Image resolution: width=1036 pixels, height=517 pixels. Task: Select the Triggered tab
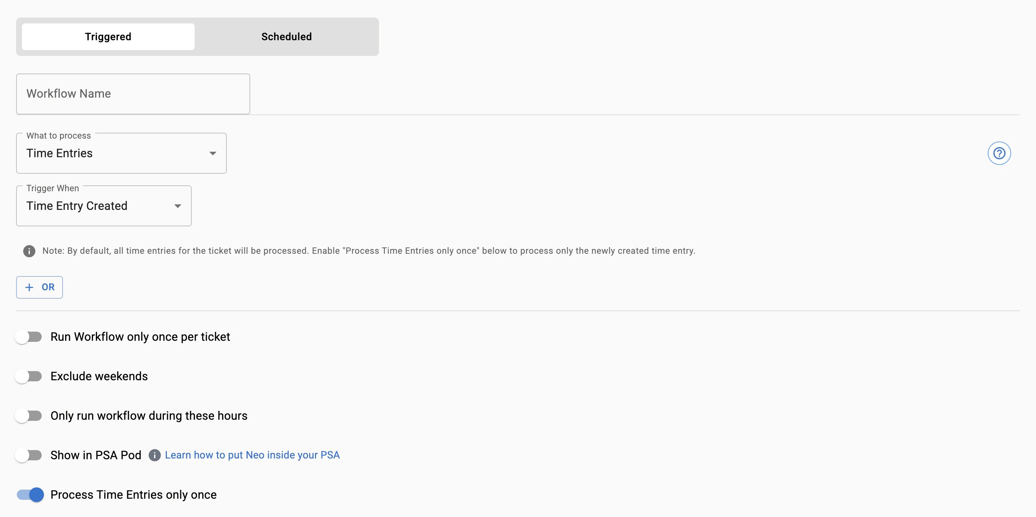pyautogui.click(x=108, y=37)
